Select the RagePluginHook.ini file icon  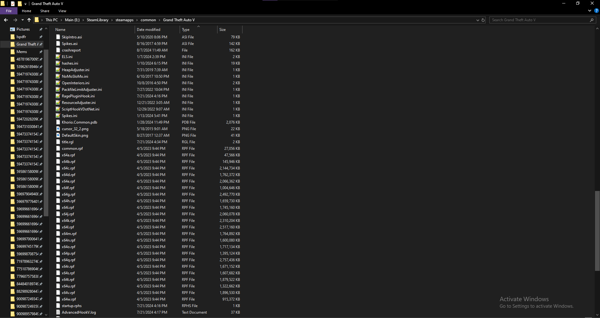point(58,96)
